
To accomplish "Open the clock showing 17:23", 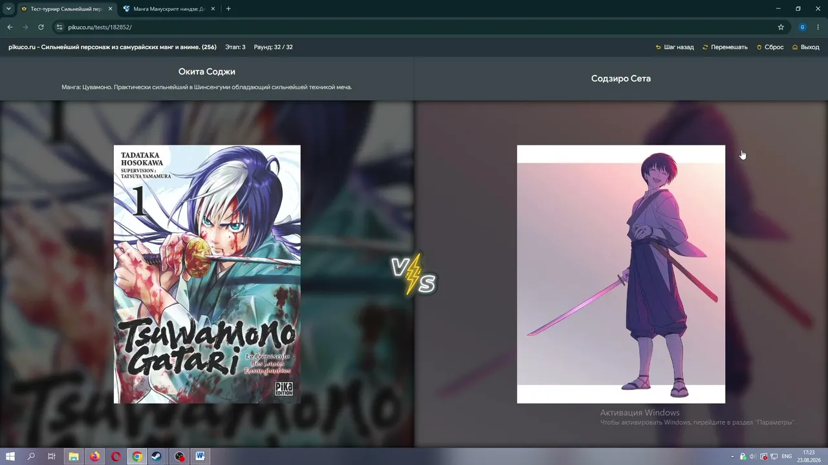I will tap(809, 457).
